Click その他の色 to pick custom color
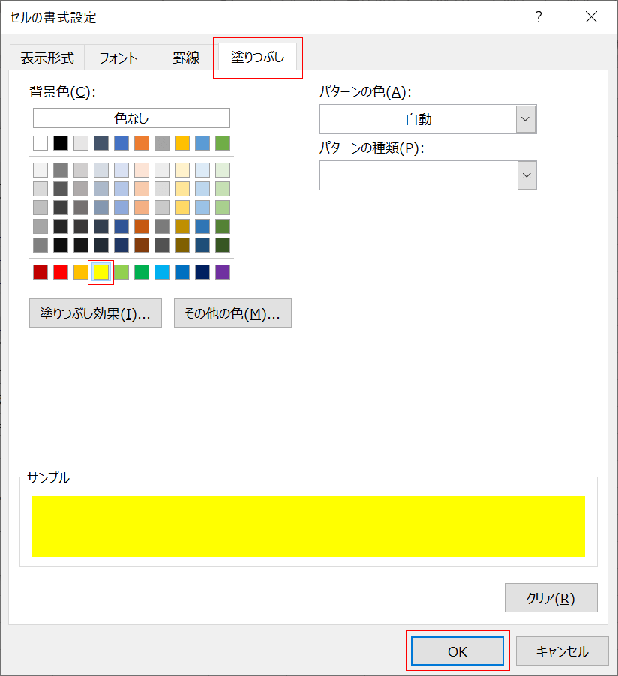Viewport: 618px width, 676px height. pyautogui.click(x=232, y=313)
